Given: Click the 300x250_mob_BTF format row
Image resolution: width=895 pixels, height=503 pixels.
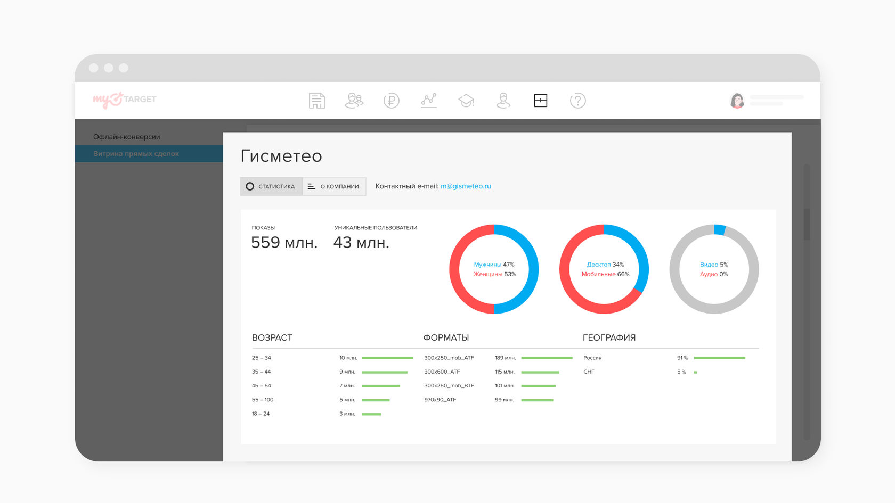Looking at the screenshot, I should point(490,385).
